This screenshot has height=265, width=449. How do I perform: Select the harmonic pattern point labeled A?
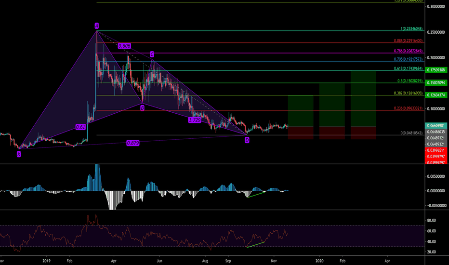97,26
